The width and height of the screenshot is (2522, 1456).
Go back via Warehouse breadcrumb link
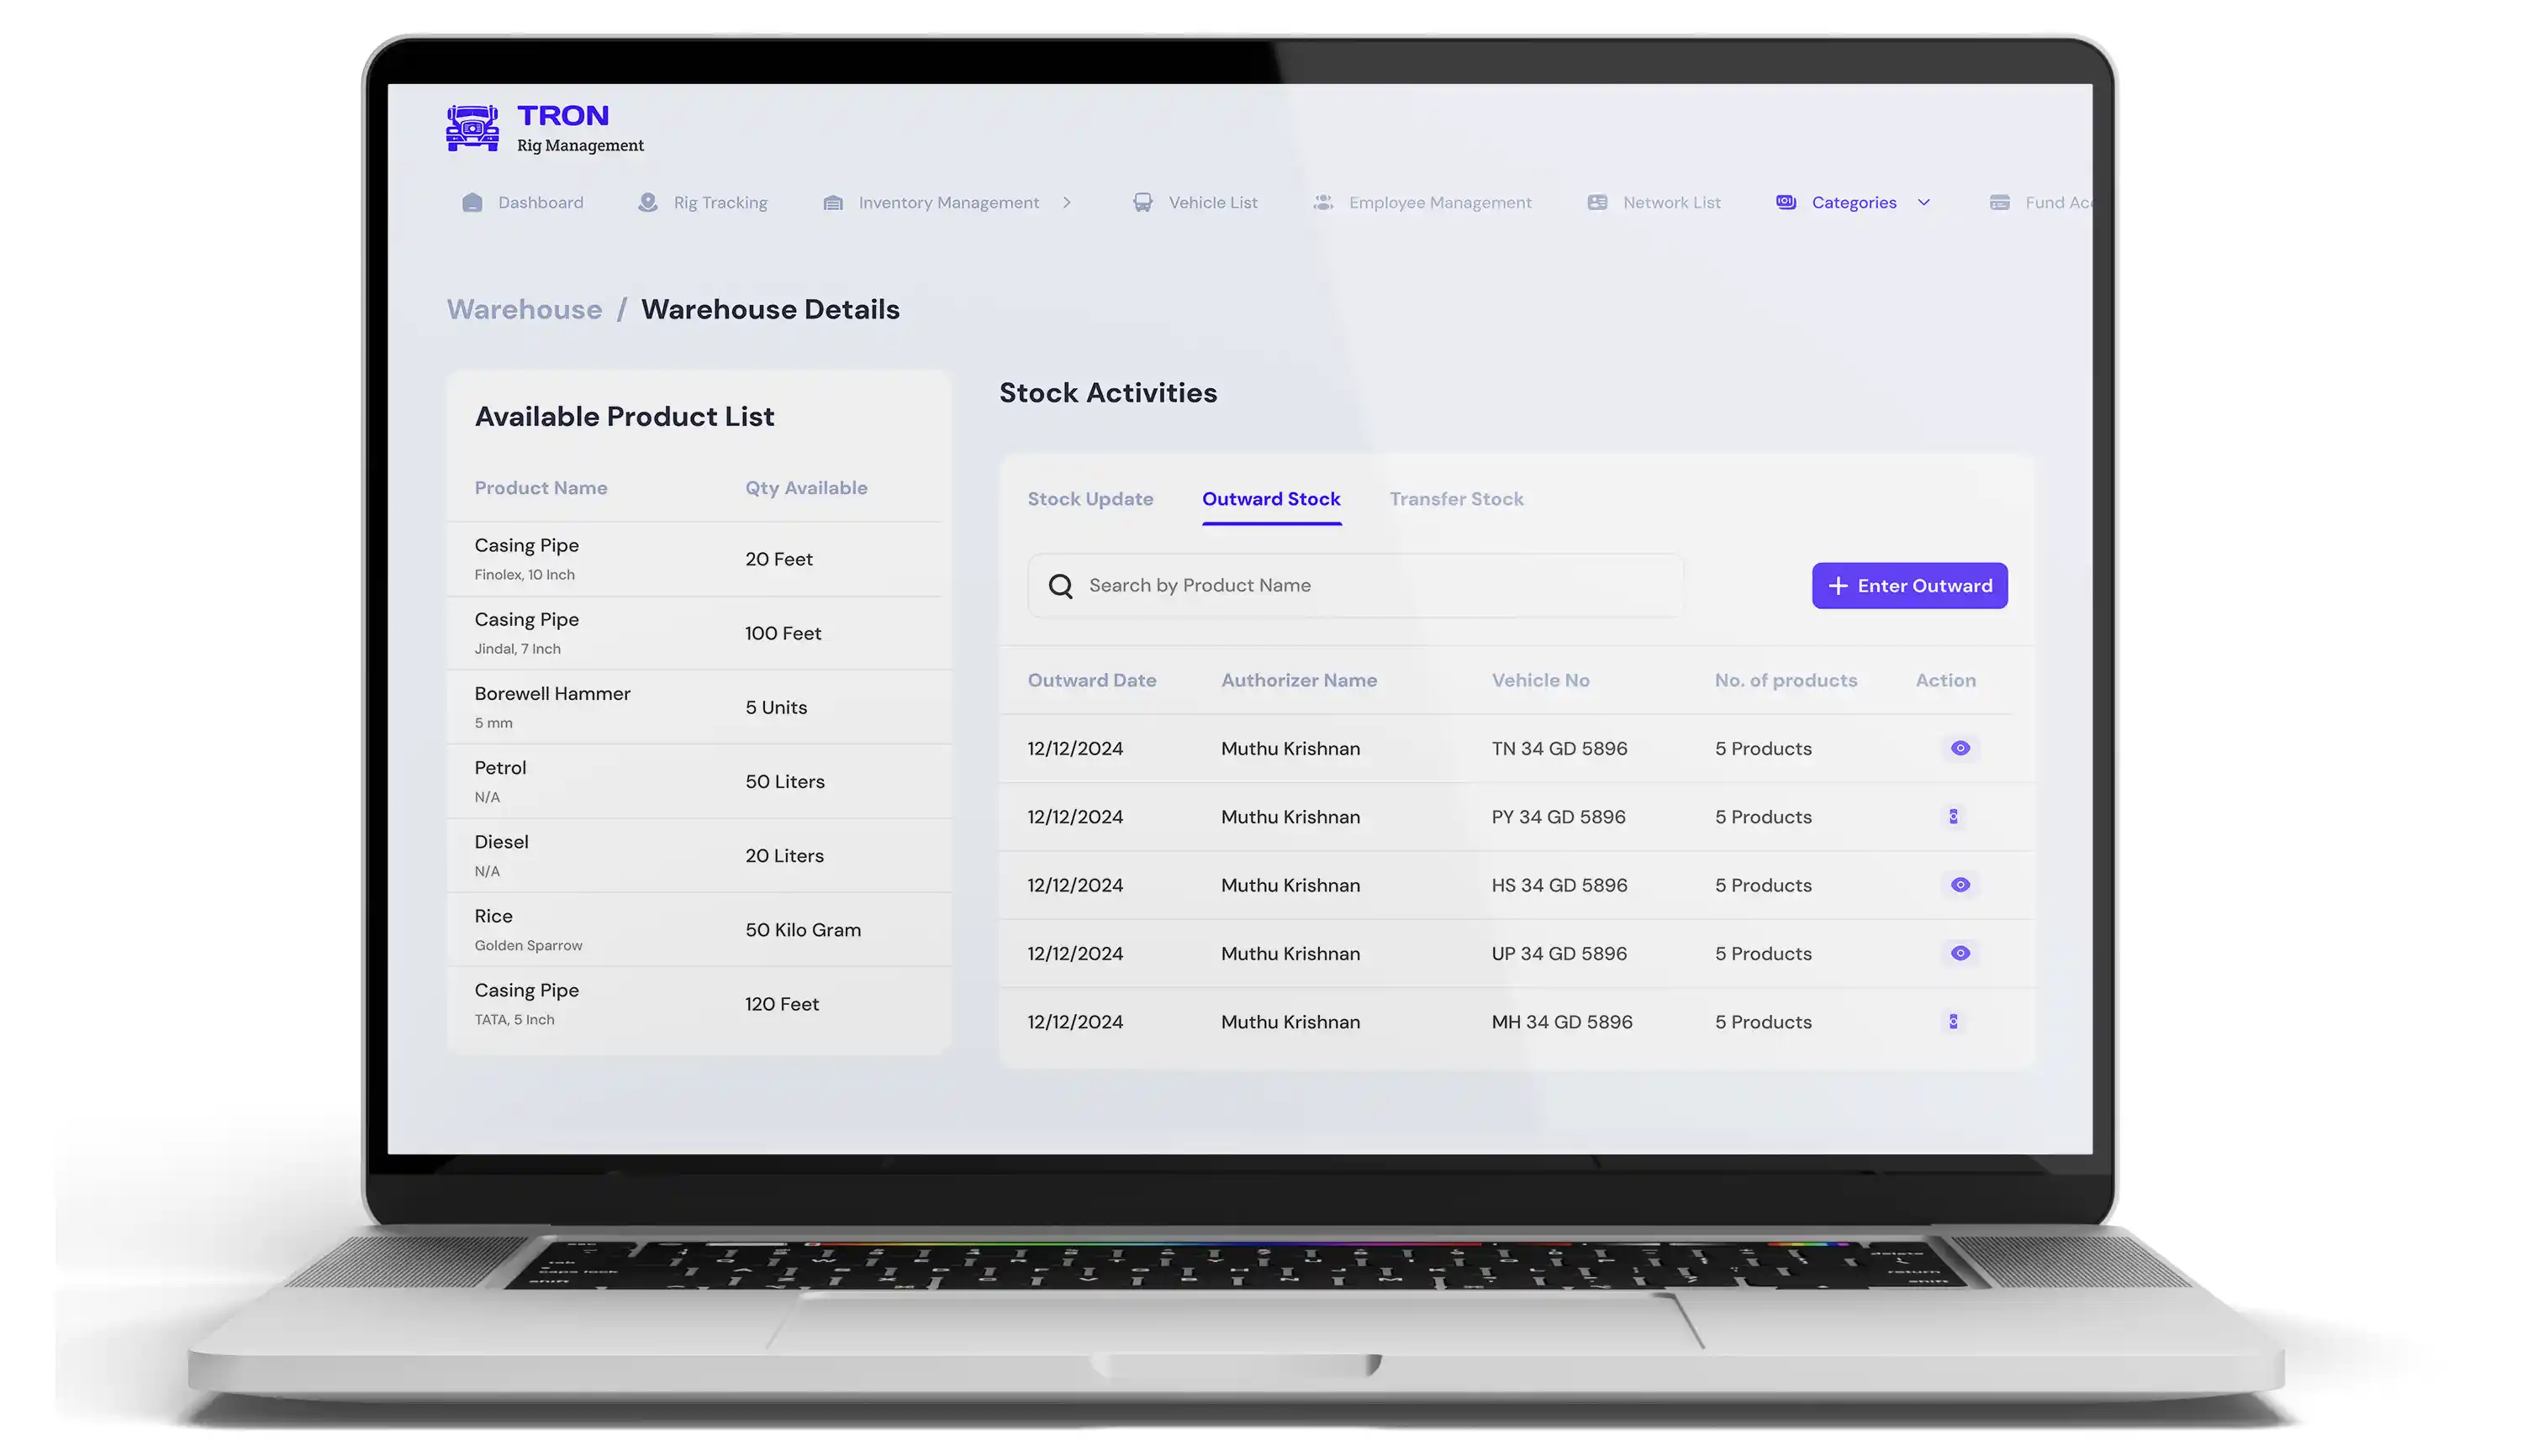525,310
